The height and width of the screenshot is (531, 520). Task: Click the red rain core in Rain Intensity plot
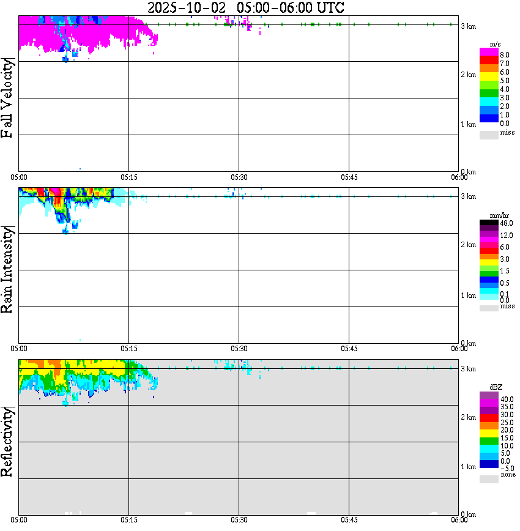(58, 198)
